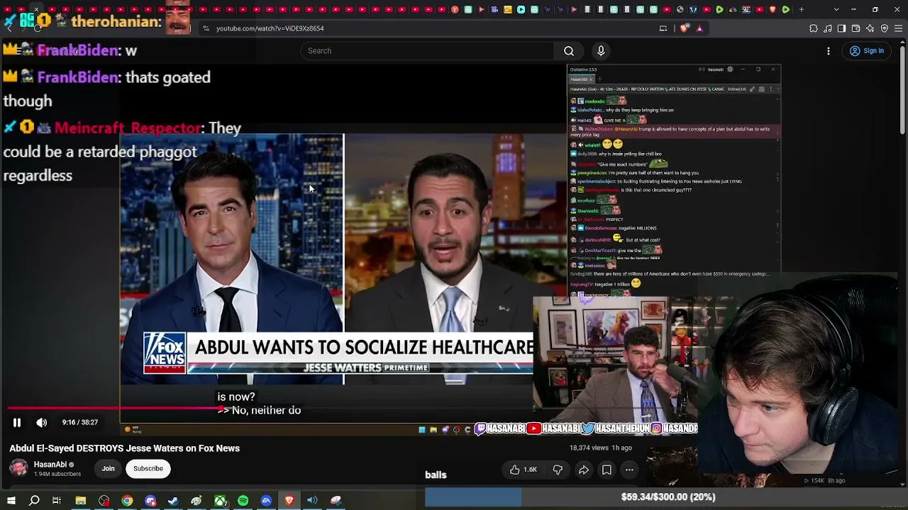Viewport: 908px width, 510px height.
Task: Open the Xbox app on the taskbar
Action: [x=221, y=501]
